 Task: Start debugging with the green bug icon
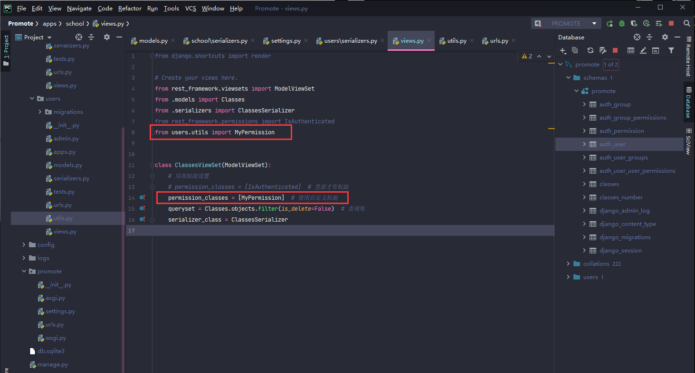click(x=622, y=23)
